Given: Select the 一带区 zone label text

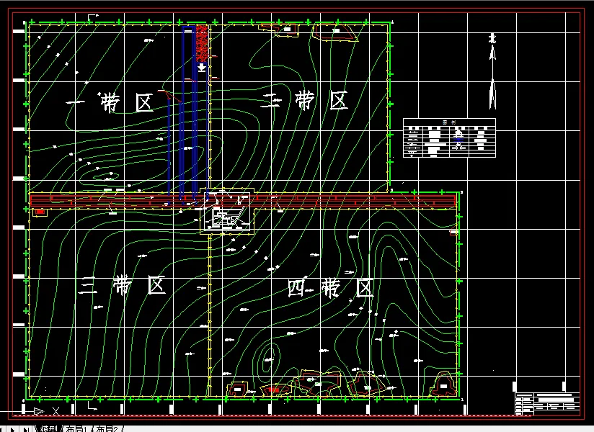Looking at the screenshot, I should coord(110,102).
